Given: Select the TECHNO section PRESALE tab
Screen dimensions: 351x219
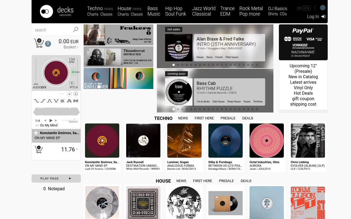Looking at the screenshot, I should 228,118.
